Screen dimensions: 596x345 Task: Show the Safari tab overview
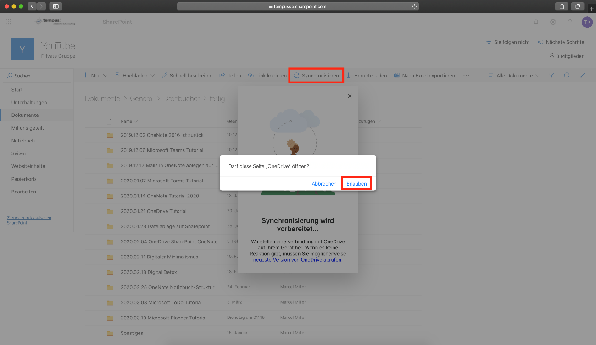pyautogui.click(x=578, y=6)
